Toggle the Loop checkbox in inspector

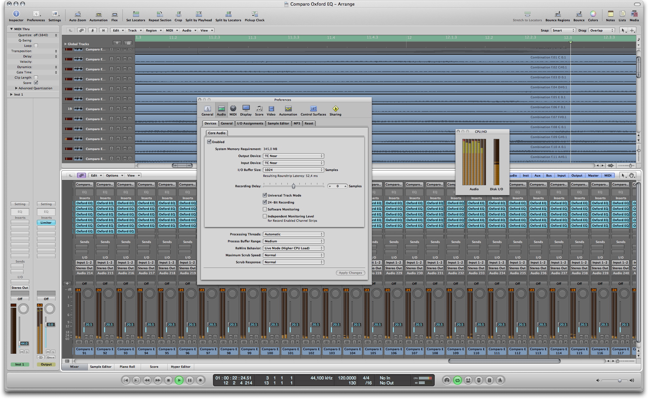pos(36,46)
